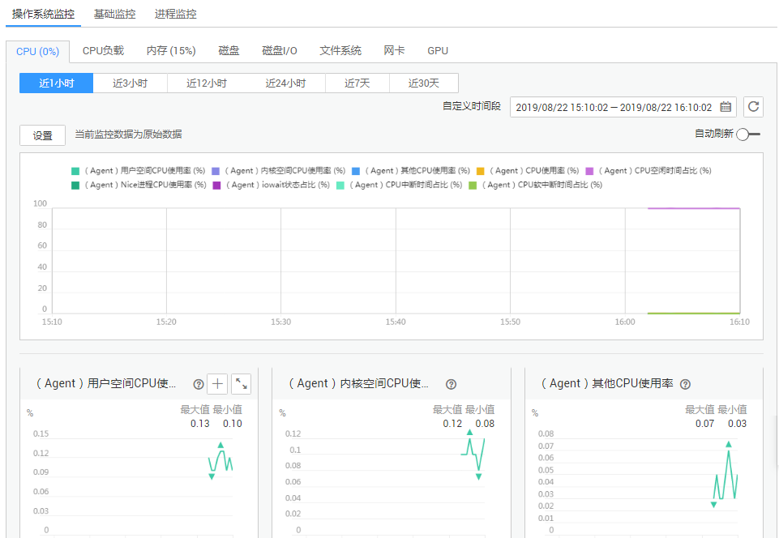Image resolution: width=779 pixels, height=538 pixels.
Task: Toggle the 自动刷新 auto refresh switch
Action: (747, 134)
